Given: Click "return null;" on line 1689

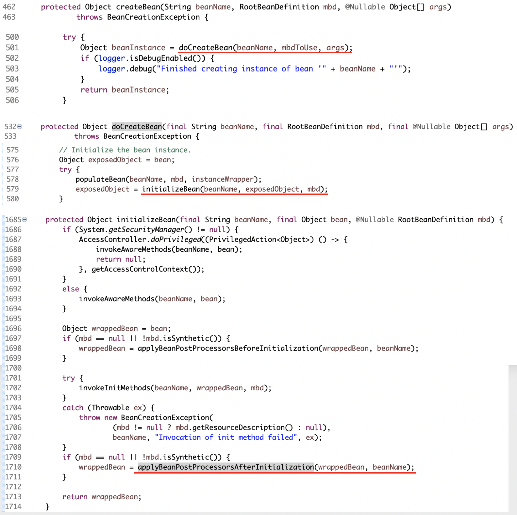Looking at the screenshot, I should coord(121,259).
